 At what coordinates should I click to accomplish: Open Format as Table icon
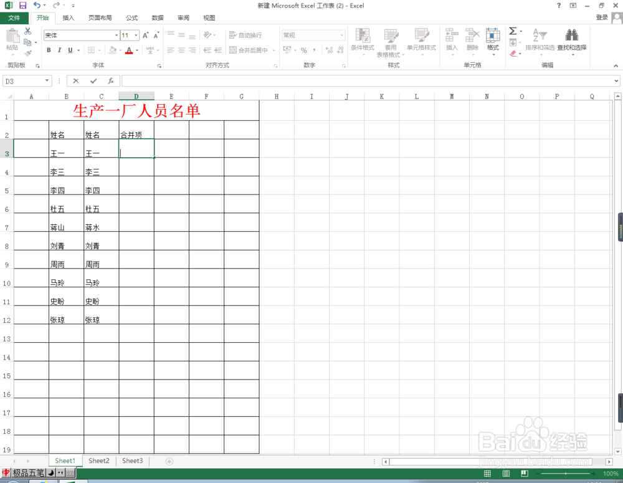click(x=391, y=36)
